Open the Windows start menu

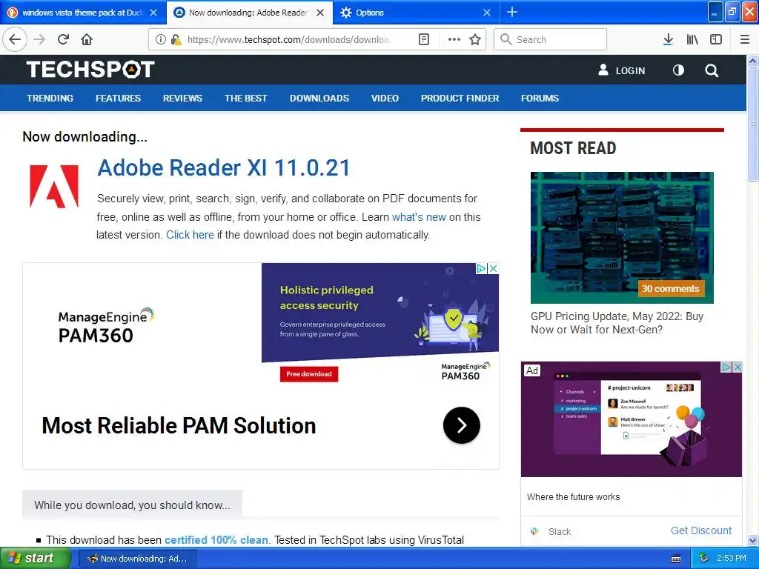[x=34, y=559]
